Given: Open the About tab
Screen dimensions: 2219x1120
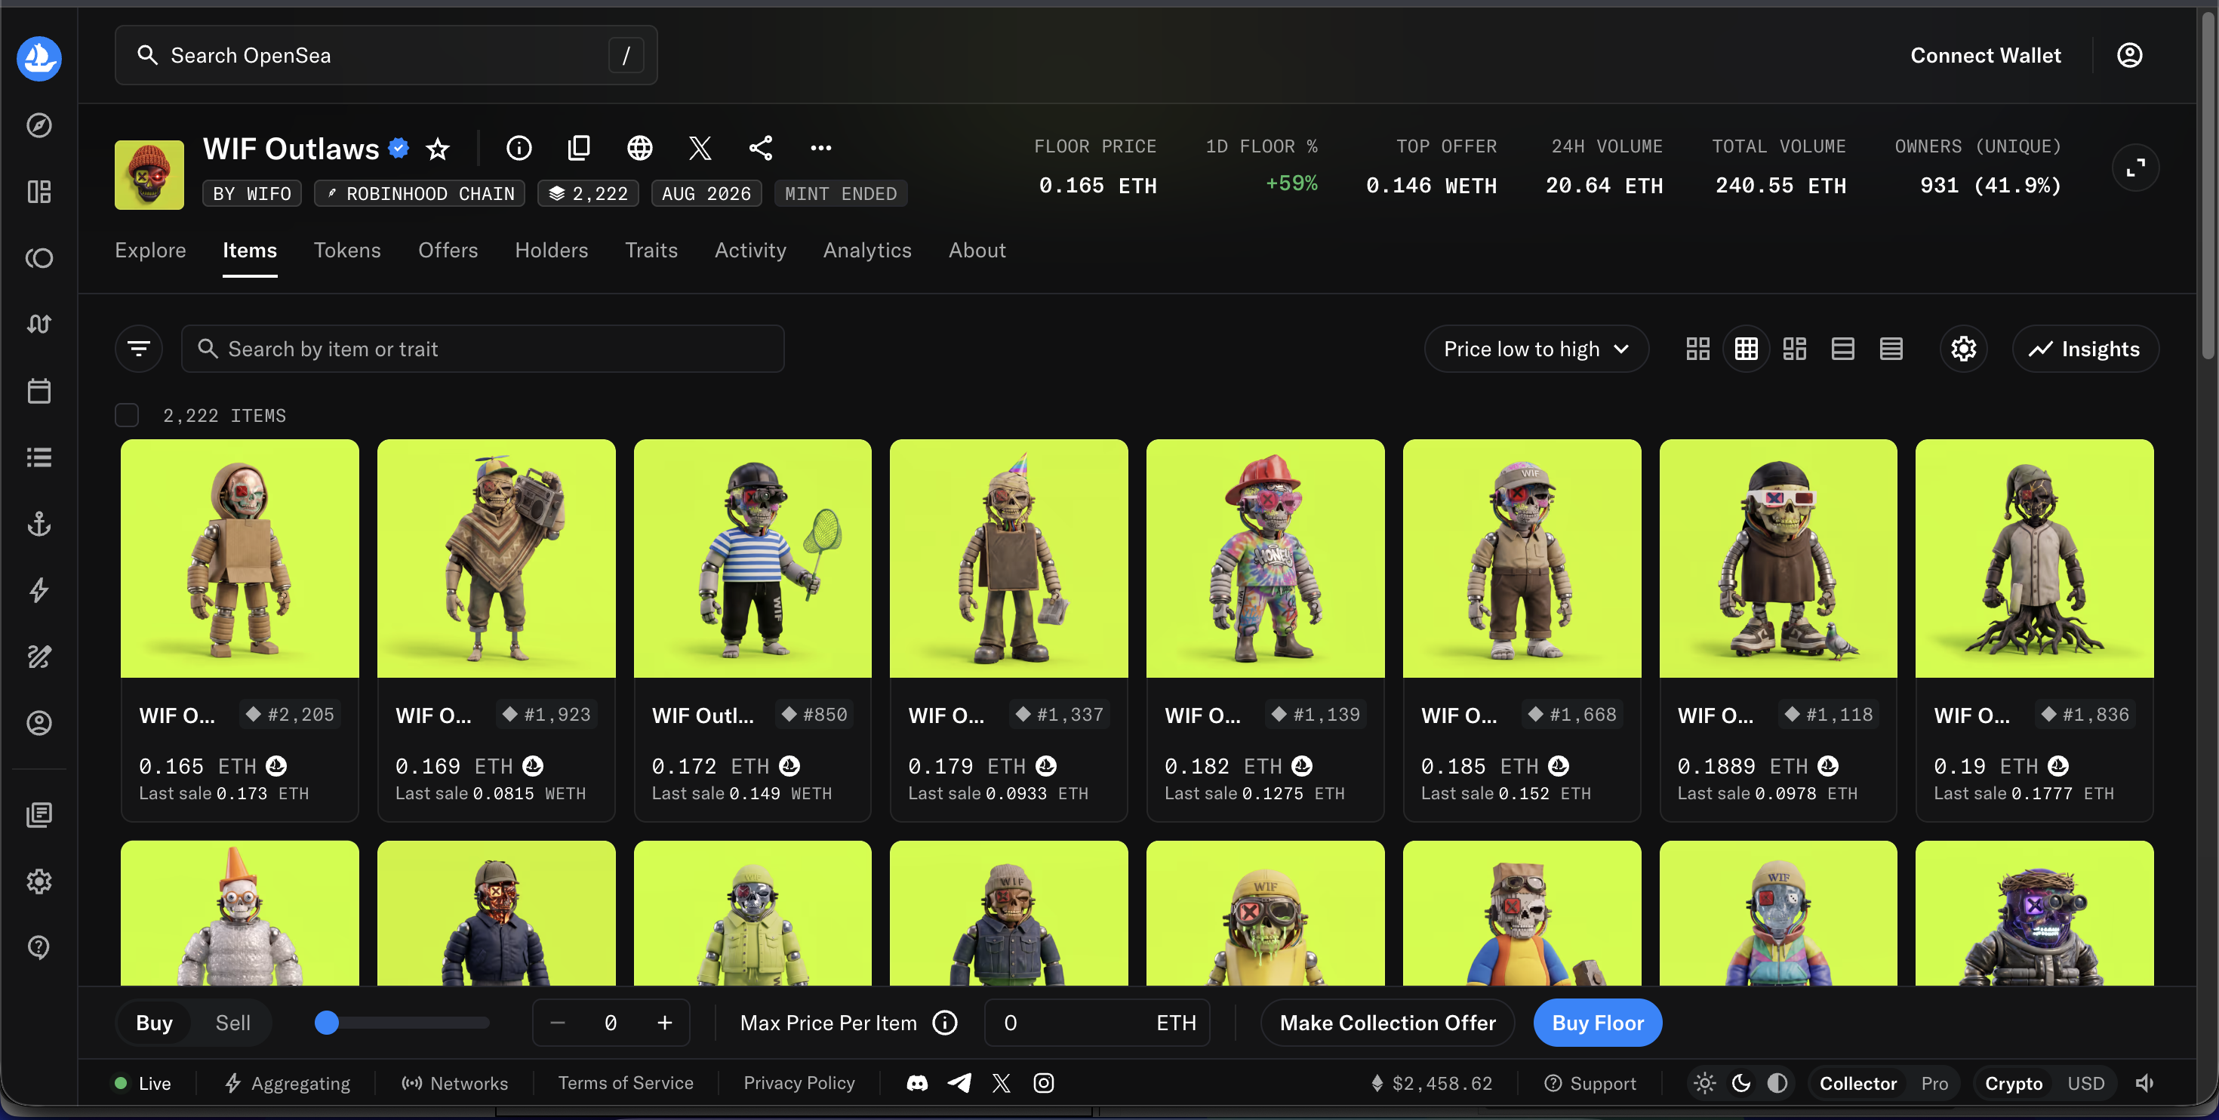Looking at the screenshot, I should click(977, 251).
